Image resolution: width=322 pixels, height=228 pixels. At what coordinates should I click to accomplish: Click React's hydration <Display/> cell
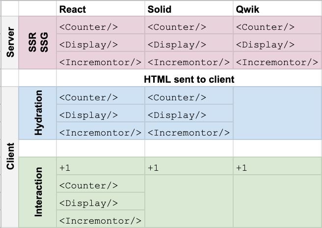tap(101, 115)
